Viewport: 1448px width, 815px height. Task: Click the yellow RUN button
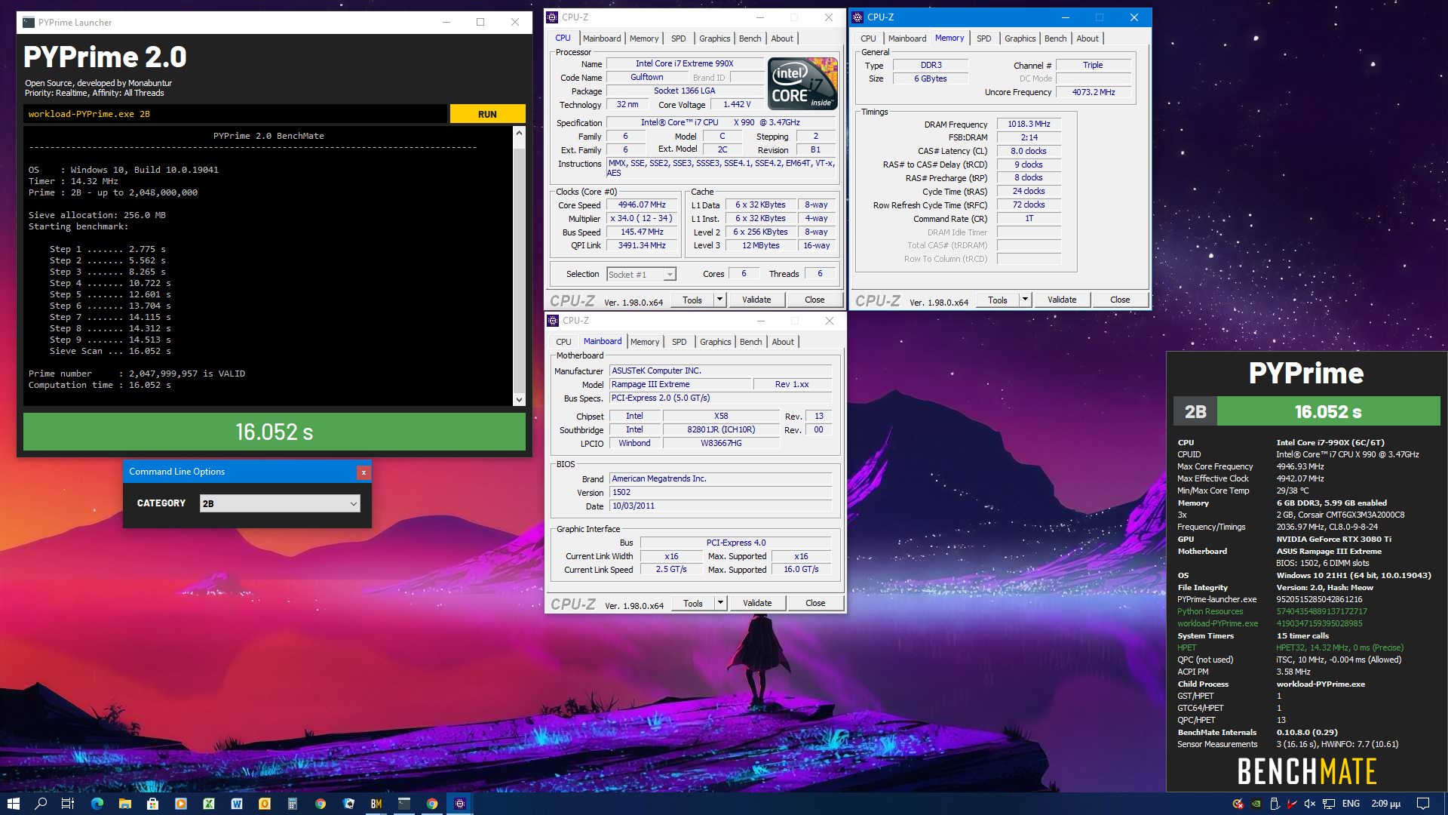point(487,114)
